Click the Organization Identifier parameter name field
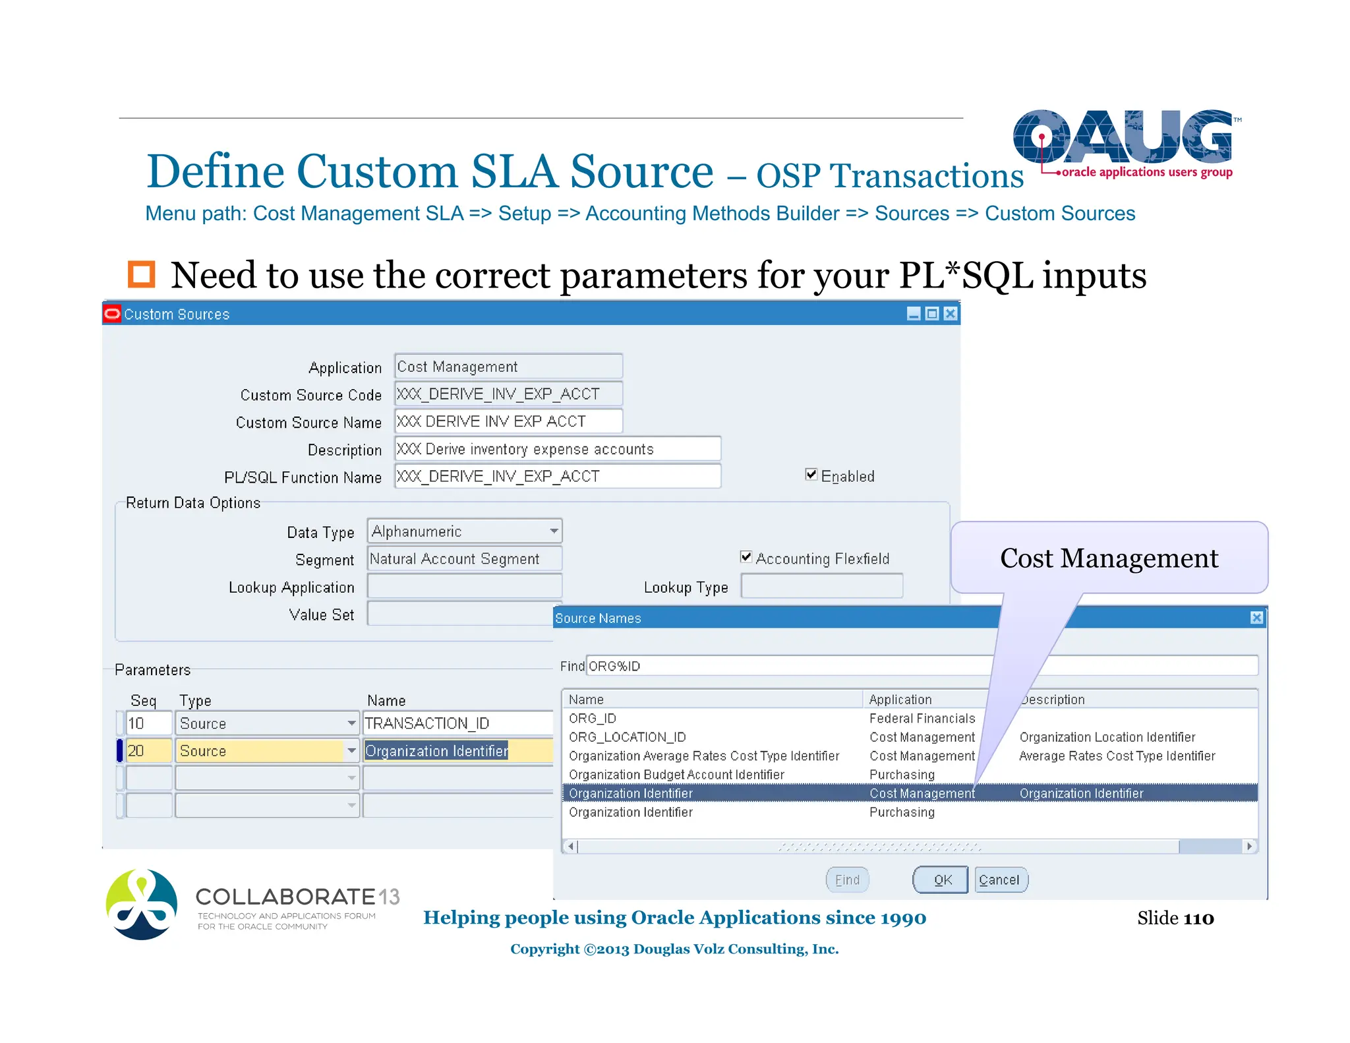The width and height of the screenshot is (1350, 1043). pos(458,751)
